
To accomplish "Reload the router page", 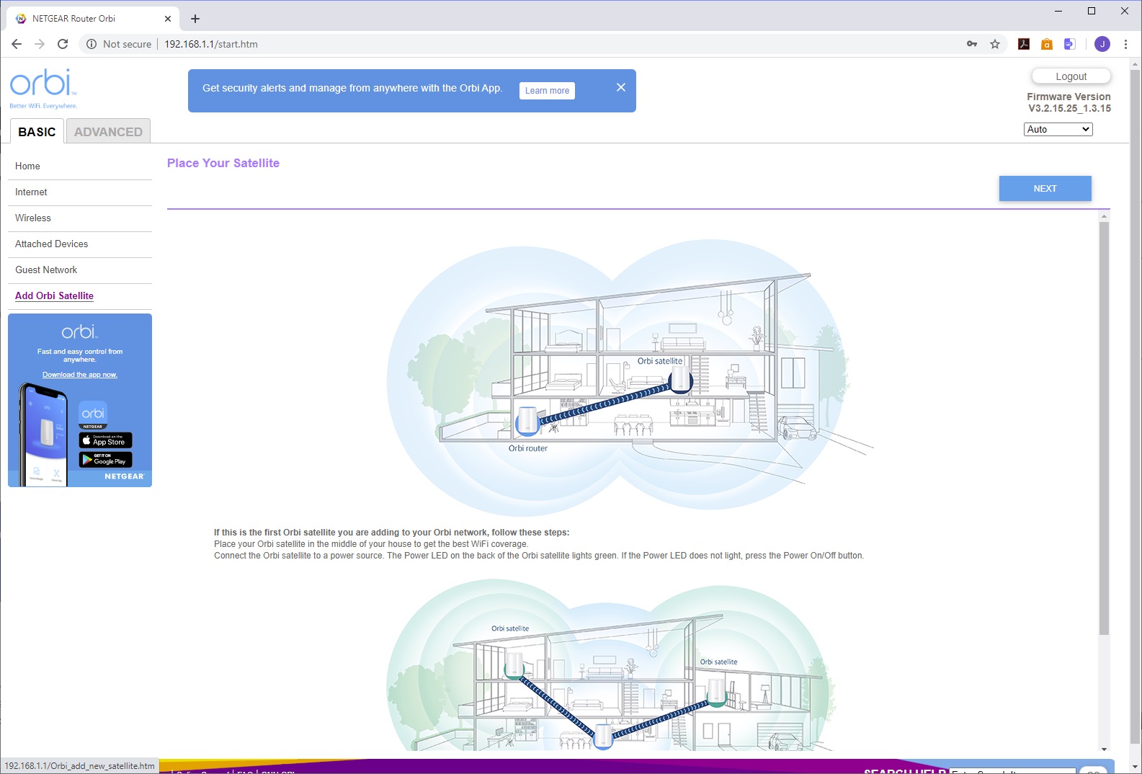I will (x=63, y=44).
